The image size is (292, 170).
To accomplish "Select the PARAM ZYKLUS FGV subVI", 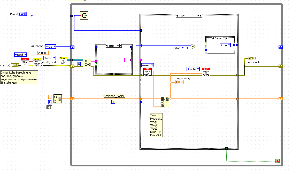I will (25, 62).
